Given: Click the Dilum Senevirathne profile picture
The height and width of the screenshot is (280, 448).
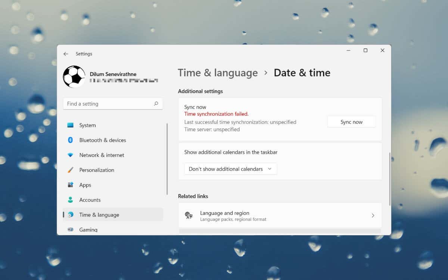Looking at the screenshot, I should (74, 77).
